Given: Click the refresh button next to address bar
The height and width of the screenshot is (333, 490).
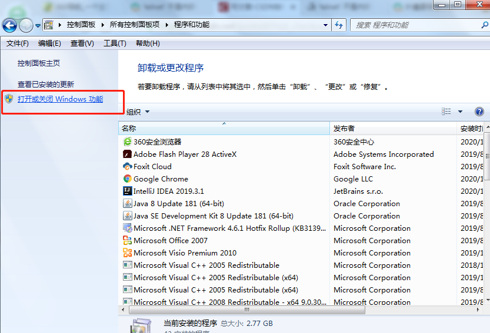Looking at the screenshot, I should pyautogui.click(x=339, y=25).
